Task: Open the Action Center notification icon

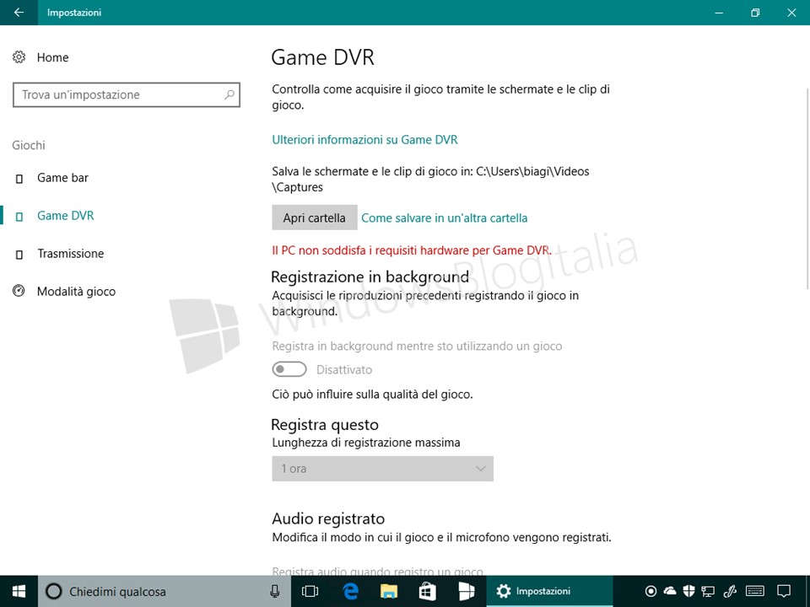Action: click(x=784, y=592)
